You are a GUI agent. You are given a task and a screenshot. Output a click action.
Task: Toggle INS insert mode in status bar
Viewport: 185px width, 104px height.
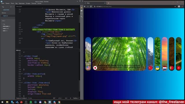54,98
